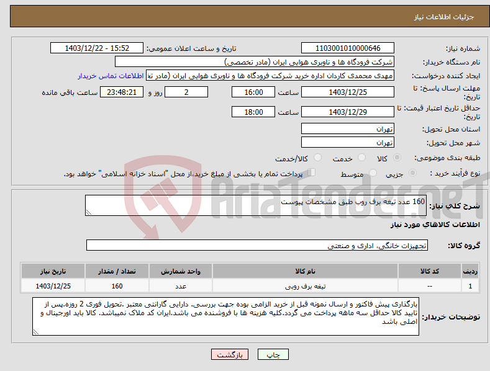
Task: Select the خدمت radio button
Action: [361, 158]
